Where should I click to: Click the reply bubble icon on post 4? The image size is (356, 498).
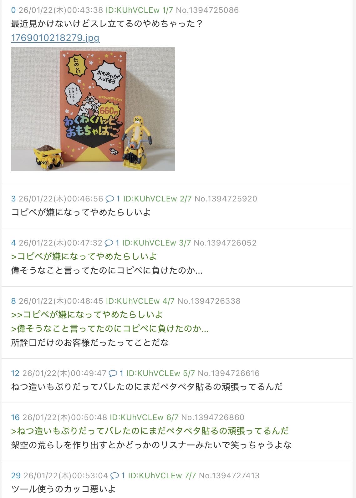tap(109, 243)
